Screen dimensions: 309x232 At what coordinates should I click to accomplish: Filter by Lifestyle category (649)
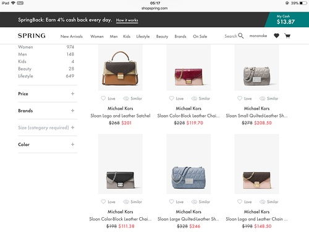pyautogui.click(x=46, y=76)
